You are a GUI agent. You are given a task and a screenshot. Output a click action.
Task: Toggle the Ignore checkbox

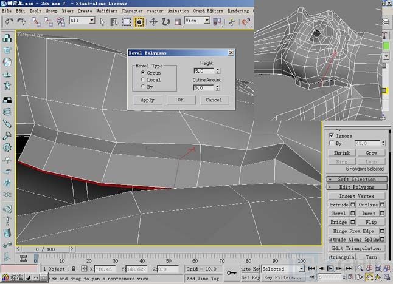[332, 135]
